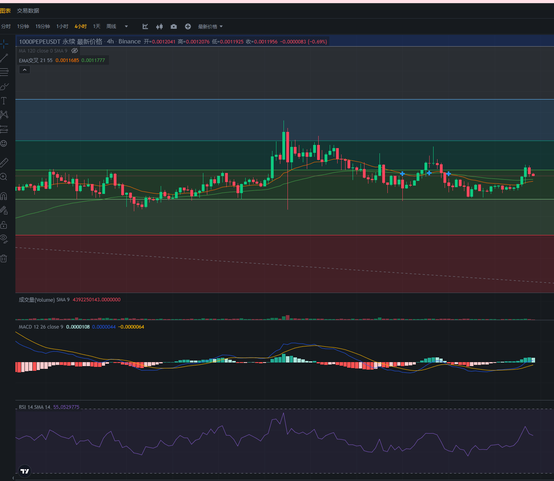This screenshot has height=481, width=554.
Task: Switch to the 图表 tab
Action: click(6, 11)
